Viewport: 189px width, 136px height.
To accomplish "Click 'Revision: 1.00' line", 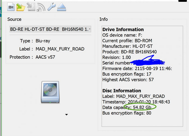I will click(x=116, y=57).
